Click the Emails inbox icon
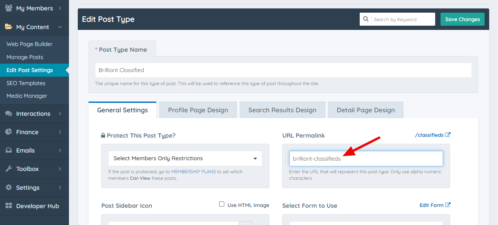Image resolution: width=498 pixels, height=225 pixels. pos(8,150)
